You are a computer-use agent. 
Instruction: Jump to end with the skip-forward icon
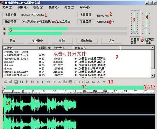pos(43,82)
